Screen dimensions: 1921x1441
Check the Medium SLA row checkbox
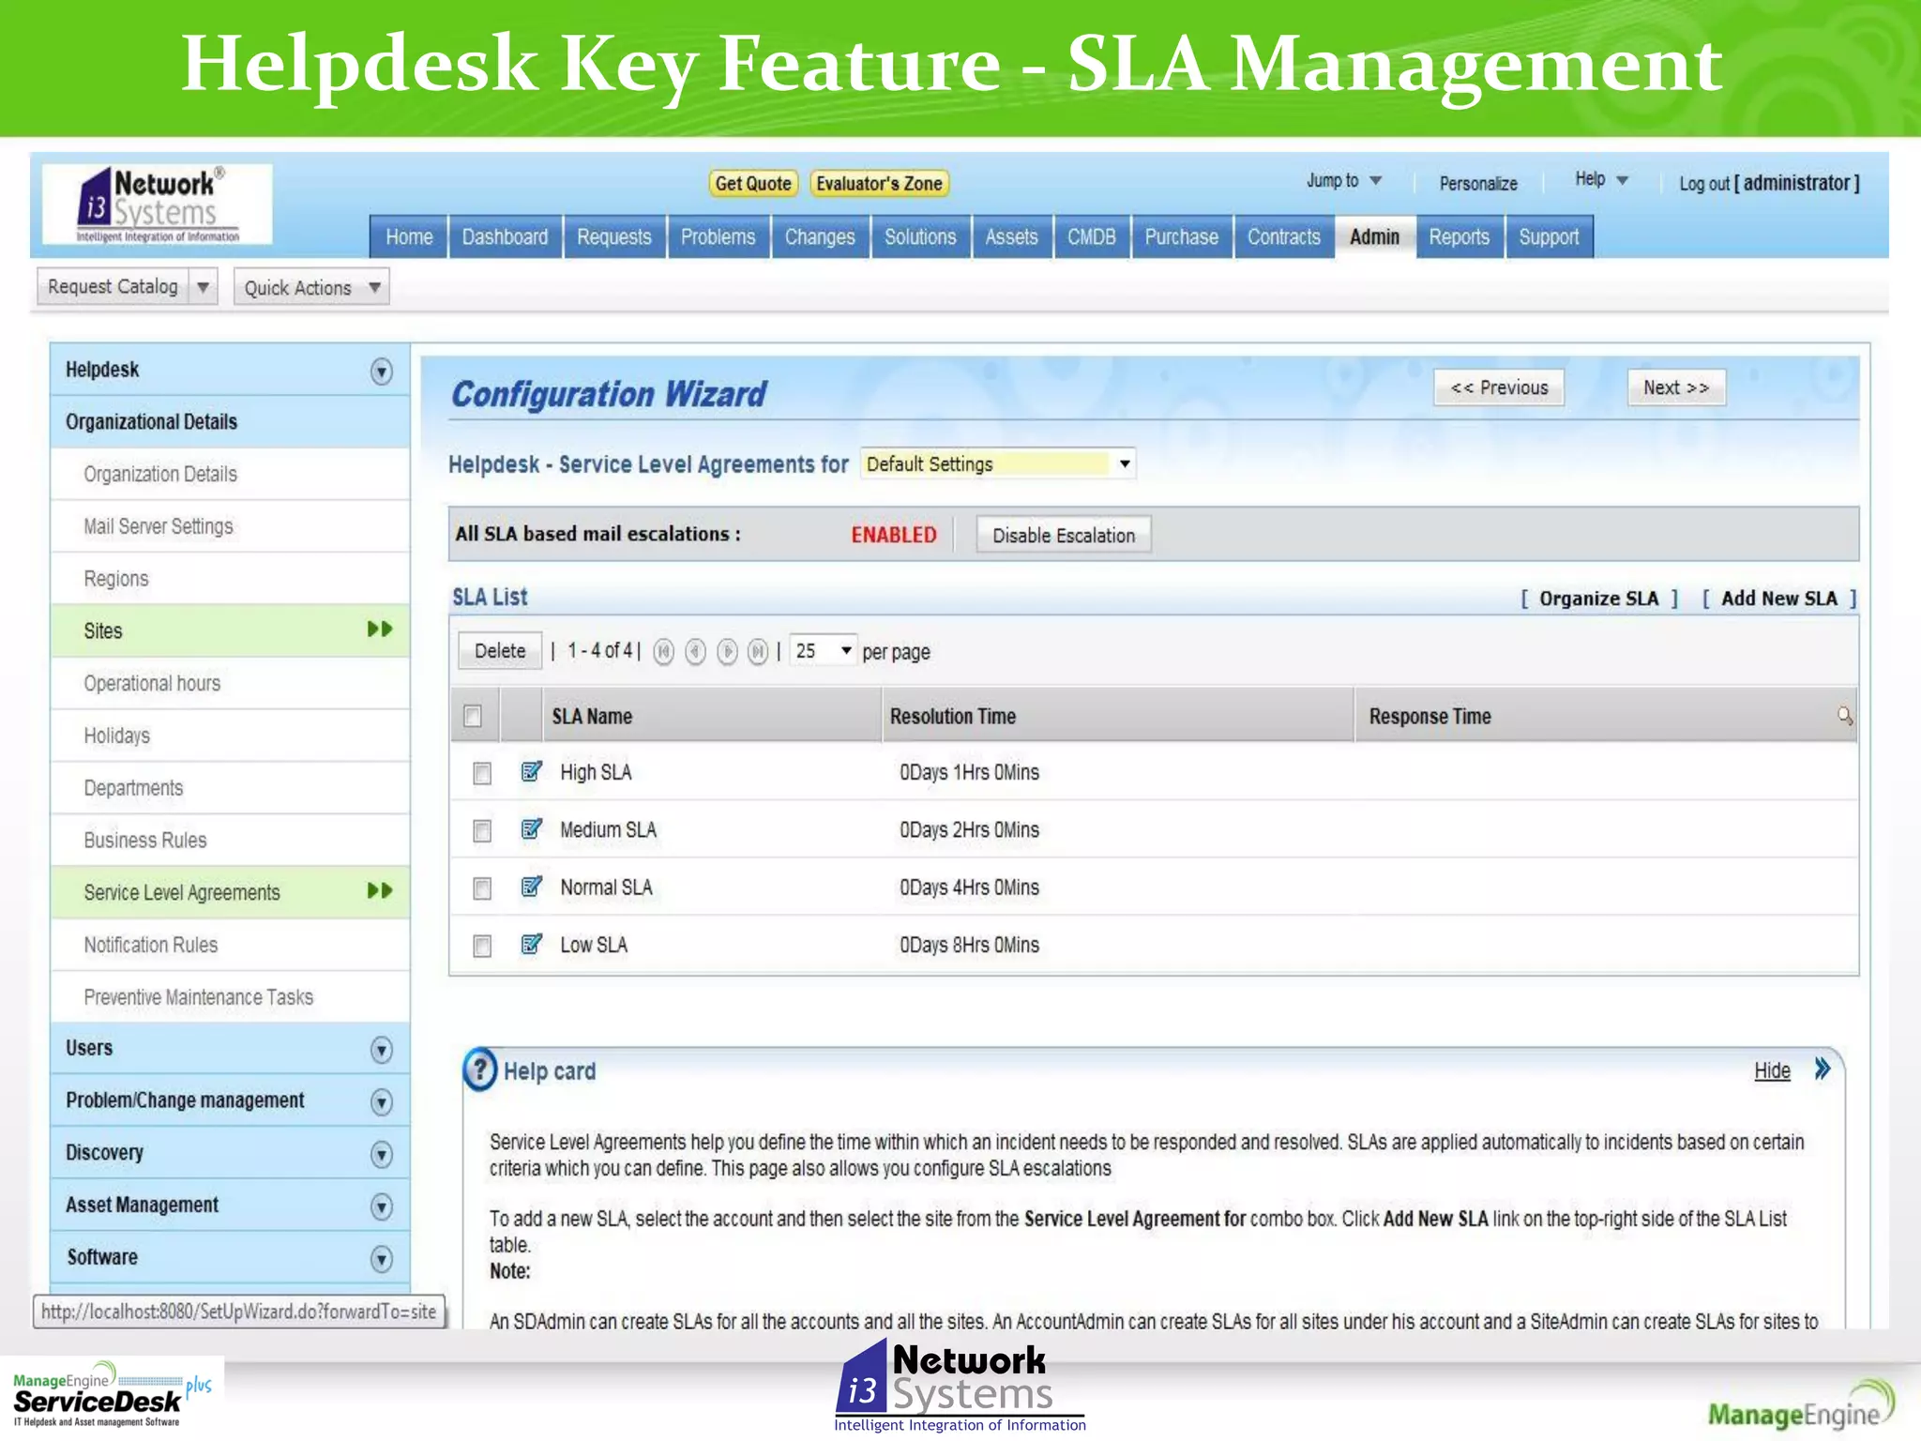click(x=482, y=831)
